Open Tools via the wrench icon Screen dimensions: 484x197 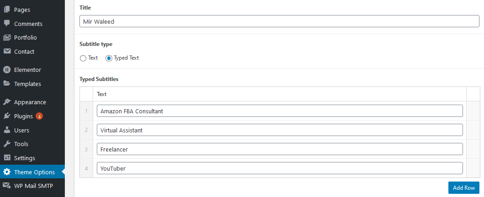pos(7,144)
